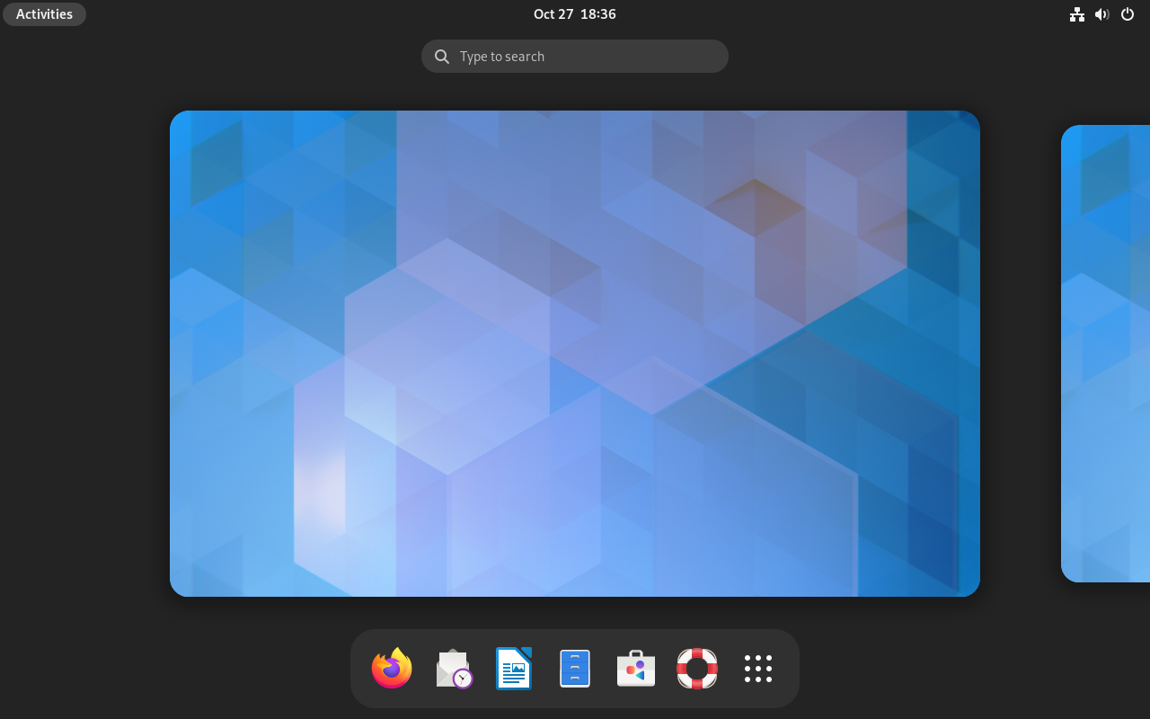The width and height of the screenshot is (1150, 719).
Task: Select the 18:36 time in the top bar
Action: click(597, 13)
